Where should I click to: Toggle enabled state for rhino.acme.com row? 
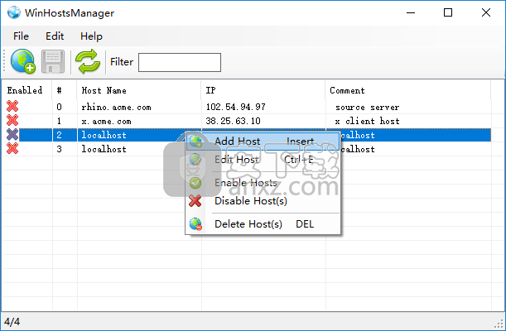(x=12, y=107)
